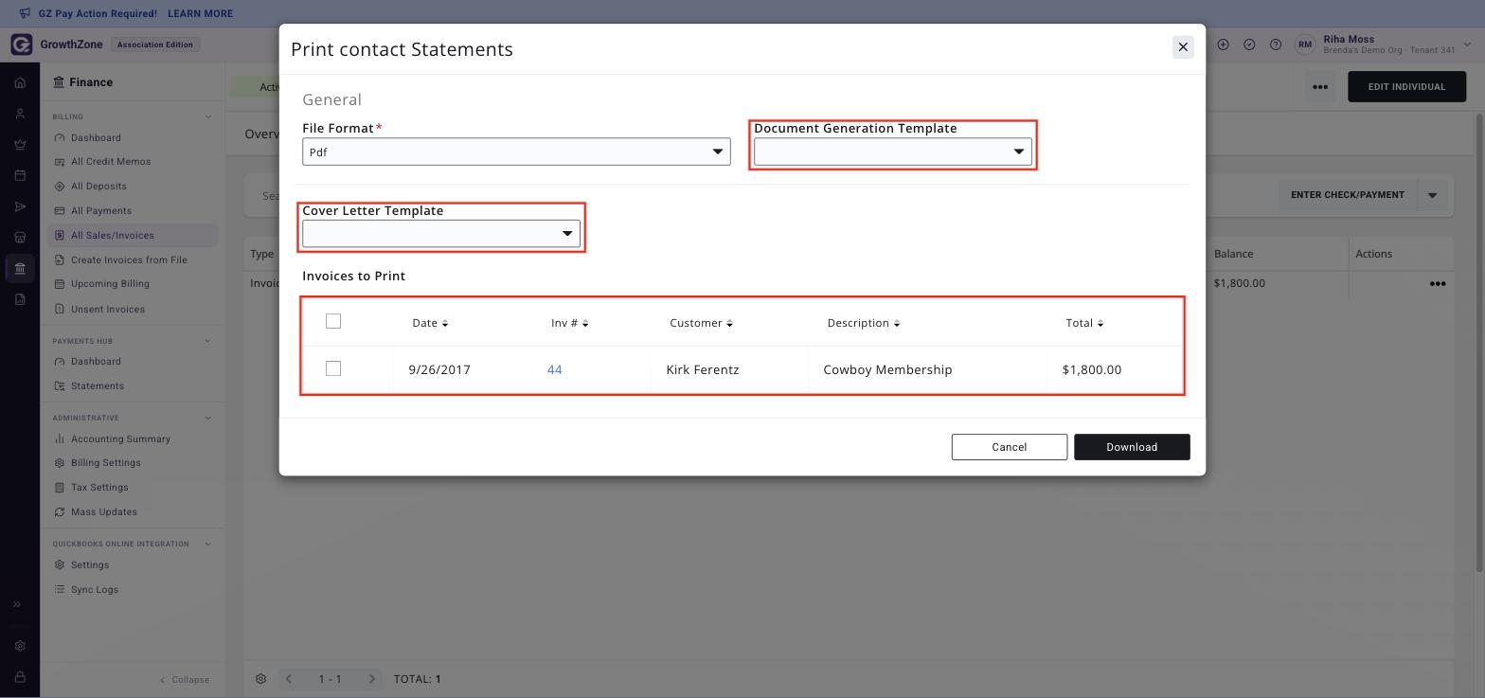Click the Collapse sidebar control
Image resolution: width=1485 pixels, height=698 pixels.
pos(185,680)
